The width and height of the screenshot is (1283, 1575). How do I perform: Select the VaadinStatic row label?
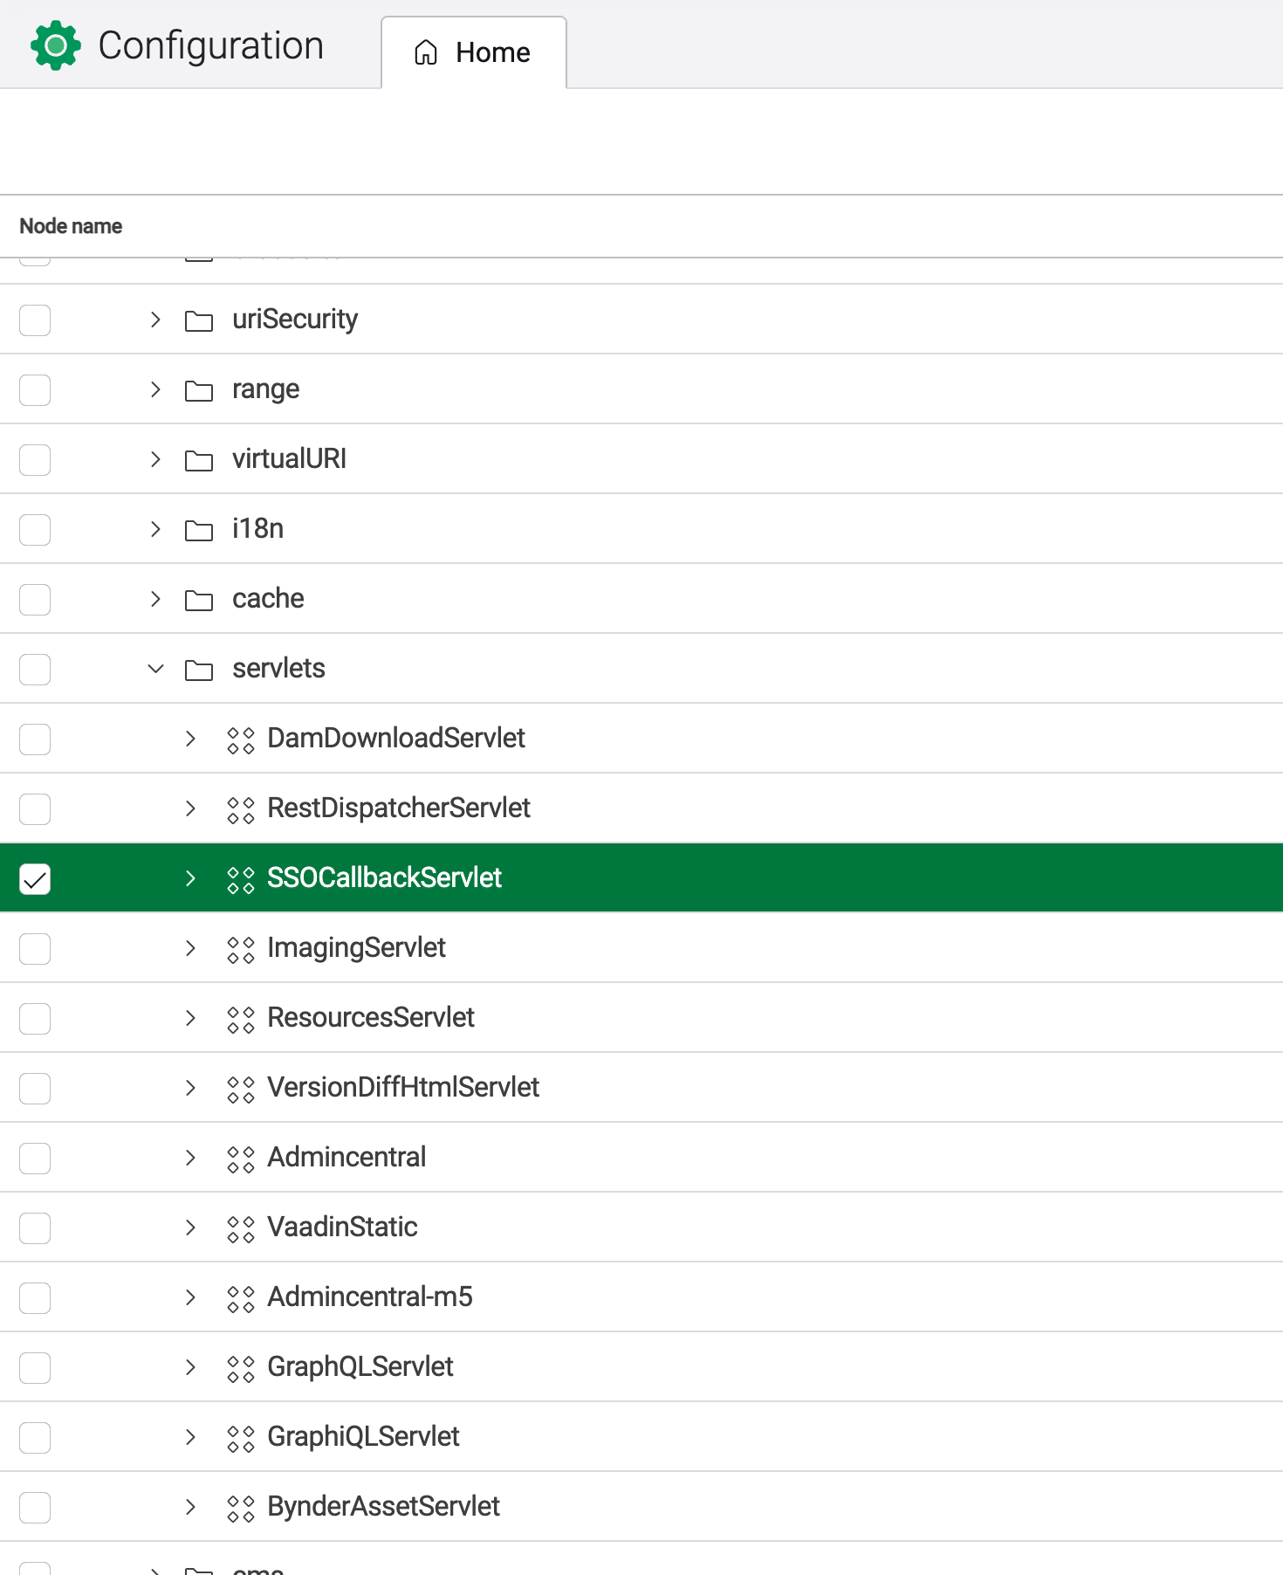coord(342,1228)
